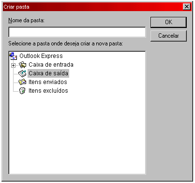Click the Outlook Express root icon
The height and width of the screenshot is (183, 195).
click(13, 56)
